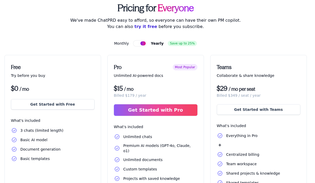This screenshot has width=315, height=183.
Task: Click the checkmark next to "Shared projects & knowledge"
Action: click(220, 173)
